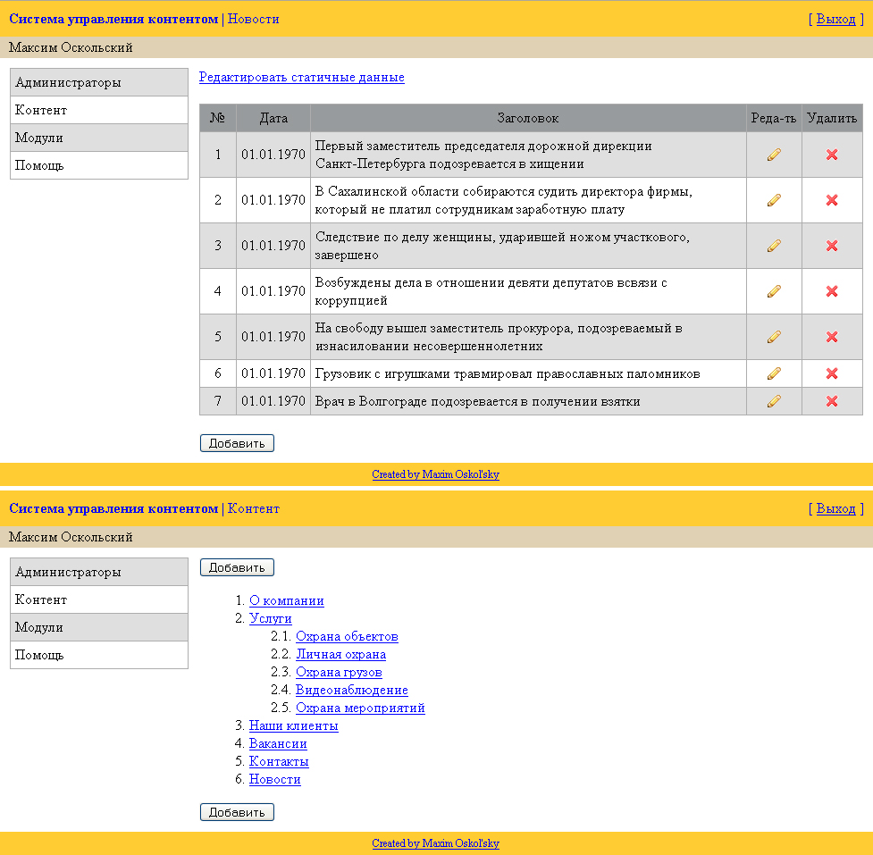The height and width of the screenshot is (855, 873).
Task: Click Выход to log out
Action: click(x=835, y=19)
